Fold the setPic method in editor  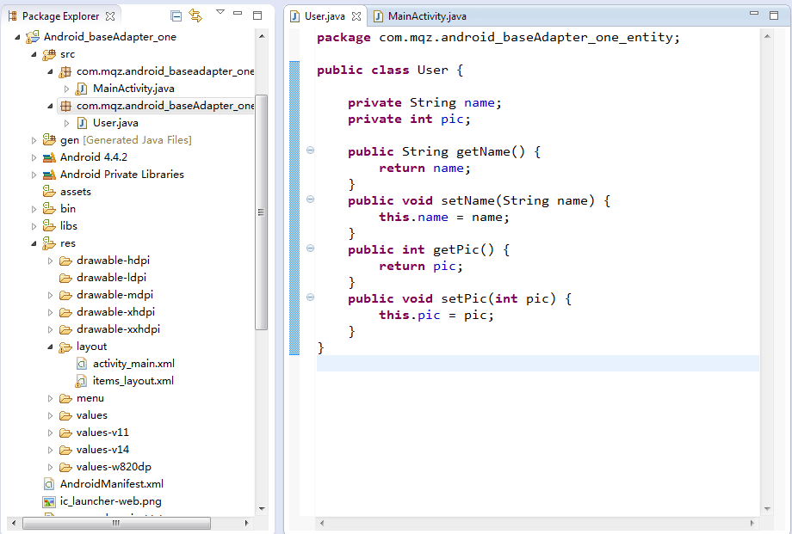[310, 298]
